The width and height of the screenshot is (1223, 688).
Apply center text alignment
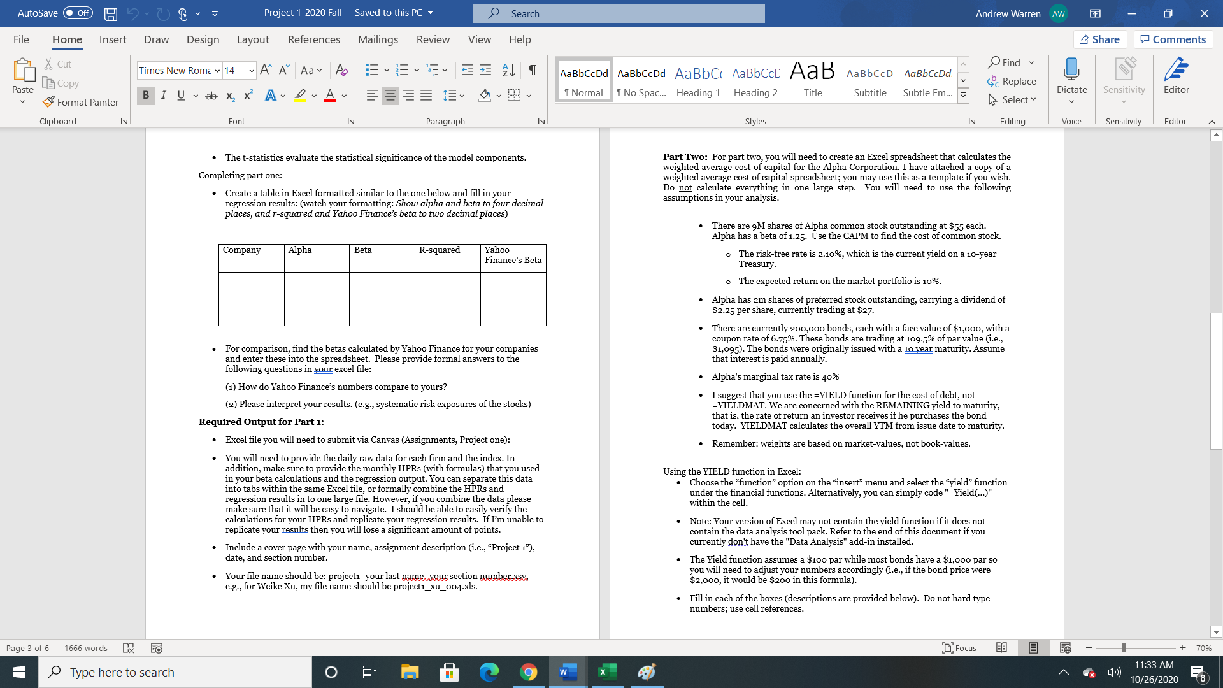(x=390, y=96)
